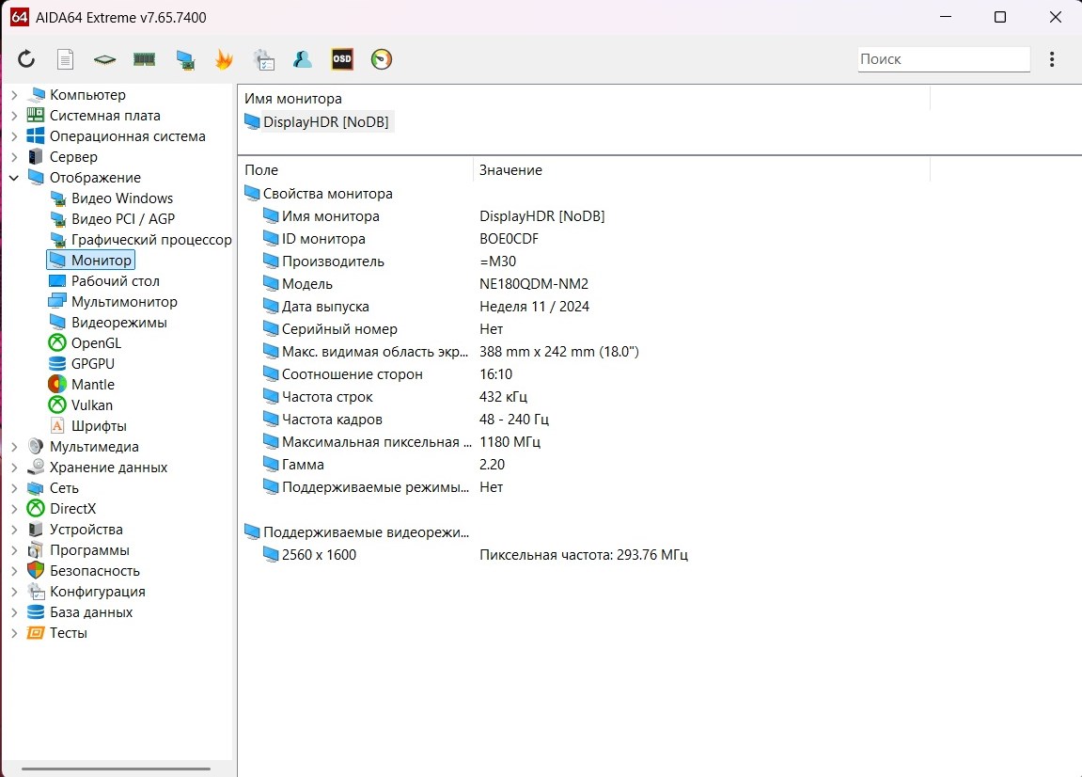
Task: Select the 2560 x 1600 video mode row
Action: pyautogui.click(x=319, y=555)
